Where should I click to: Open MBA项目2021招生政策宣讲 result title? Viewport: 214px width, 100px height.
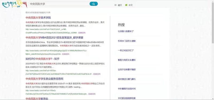(x=54, y=37)
